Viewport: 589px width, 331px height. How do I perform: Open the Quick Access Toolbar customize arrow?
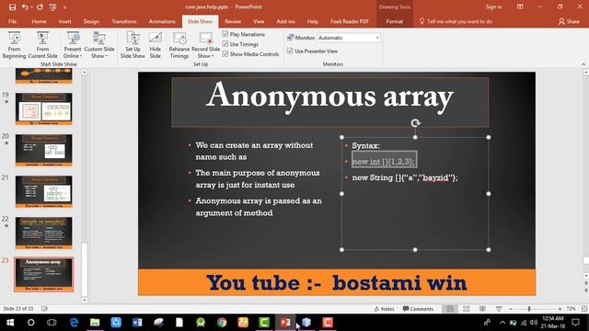pyautogui.click(x=64, y=6)
